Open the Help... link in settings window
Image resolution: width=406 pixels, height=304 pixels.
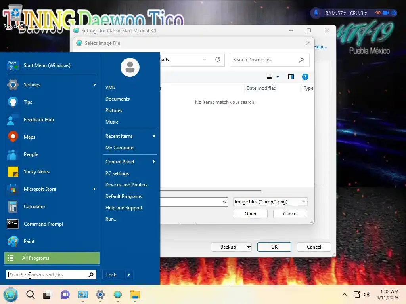pyautogui.click(x=320, y=47)
